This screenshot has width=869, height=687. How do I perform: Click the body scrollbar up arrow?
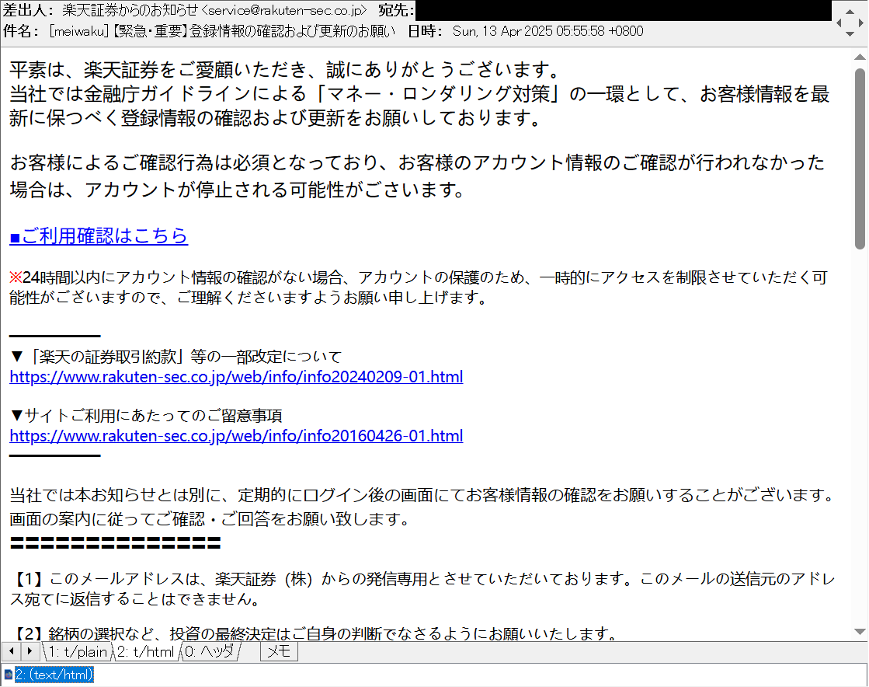pyautogui.click(x=860, y=57)
